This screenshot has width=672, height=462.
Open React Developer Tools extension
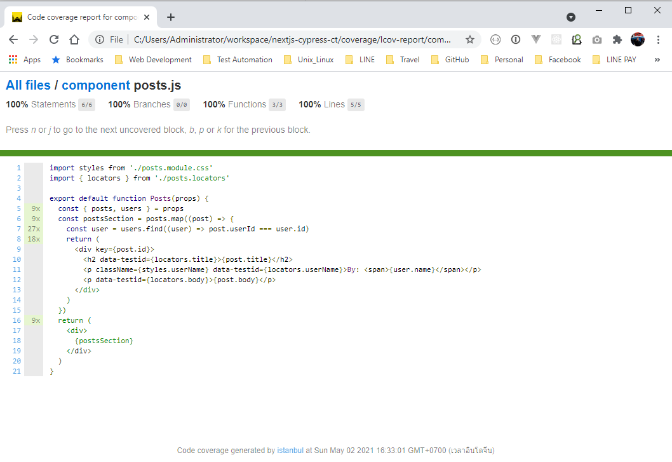(x=556, y=39)
